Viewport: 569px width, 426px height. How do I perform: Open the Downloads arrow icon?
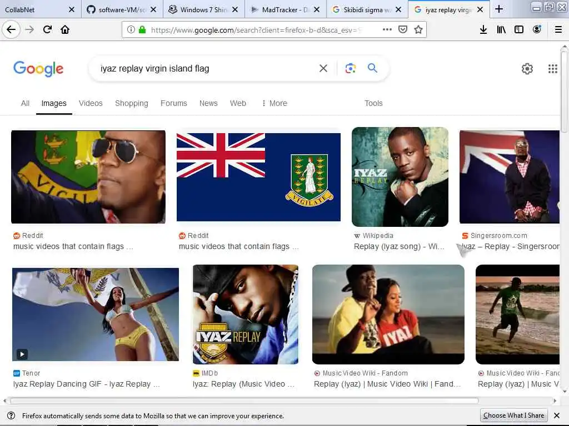(483, 29)
